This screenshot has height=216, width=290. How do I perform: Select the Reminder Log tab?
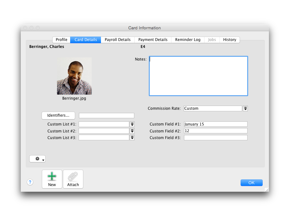188,40
